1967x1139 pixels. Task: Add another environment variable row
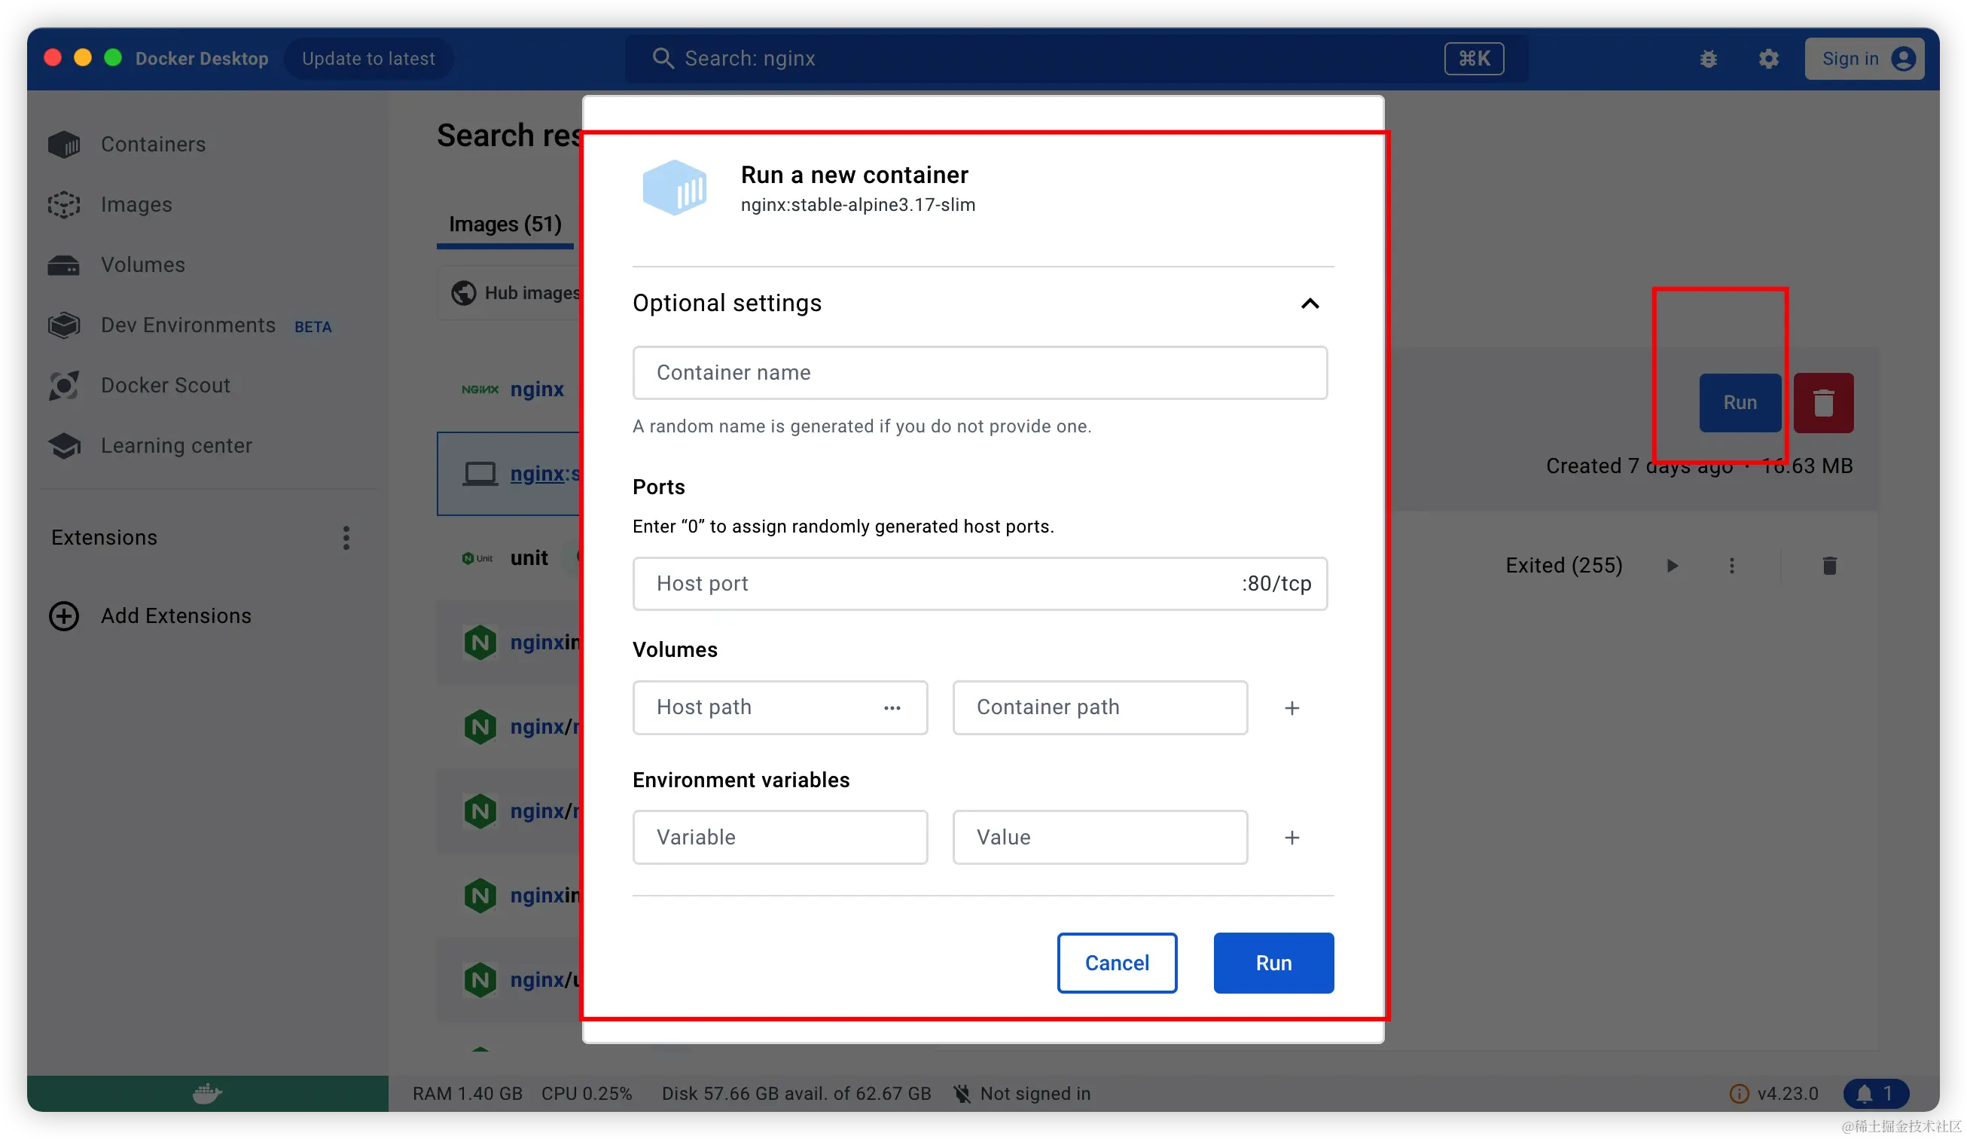click(1292, 838)
